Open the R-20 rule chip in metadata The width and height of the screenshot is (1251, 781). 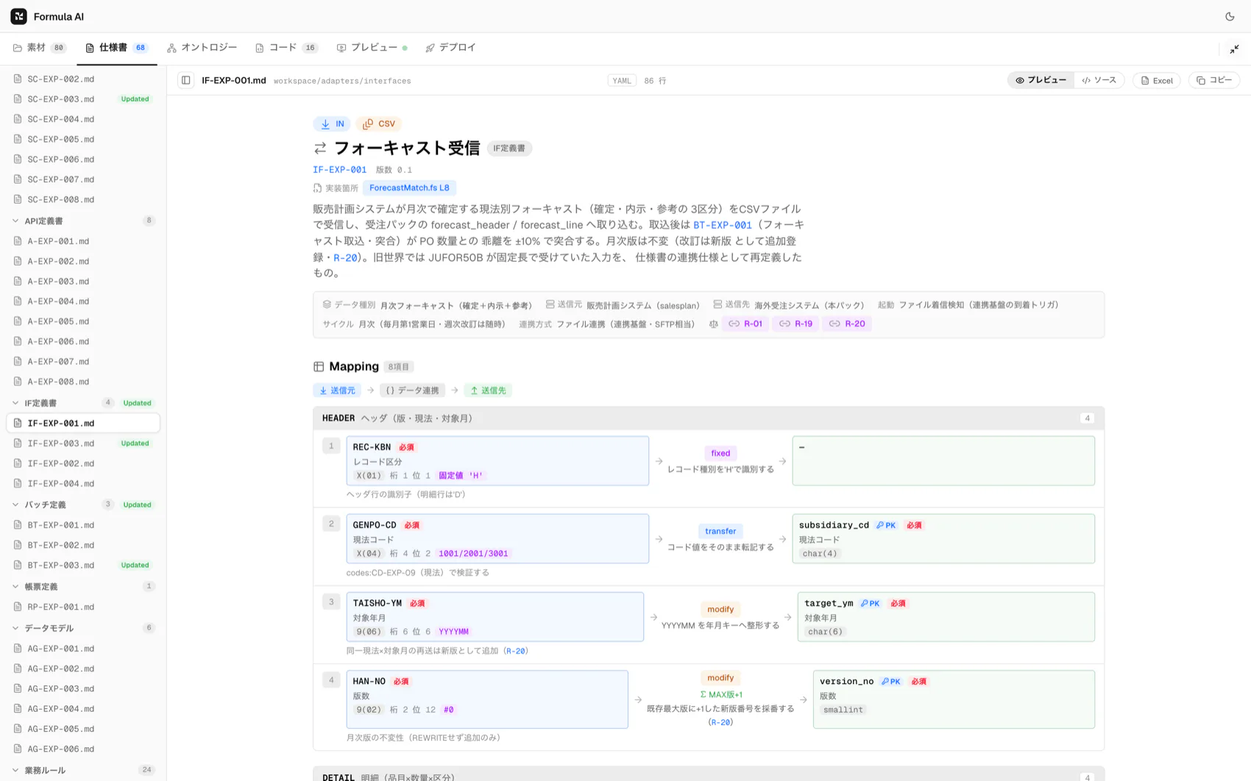click(x=846, y=324)
